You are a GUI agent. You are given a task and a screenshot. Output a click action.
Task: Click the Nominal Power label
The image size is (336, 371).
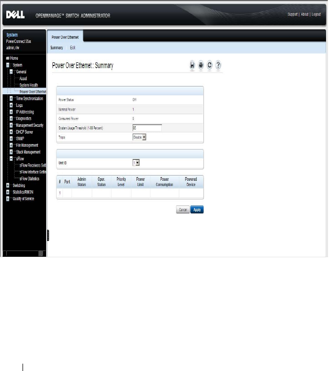click(67, 110)
